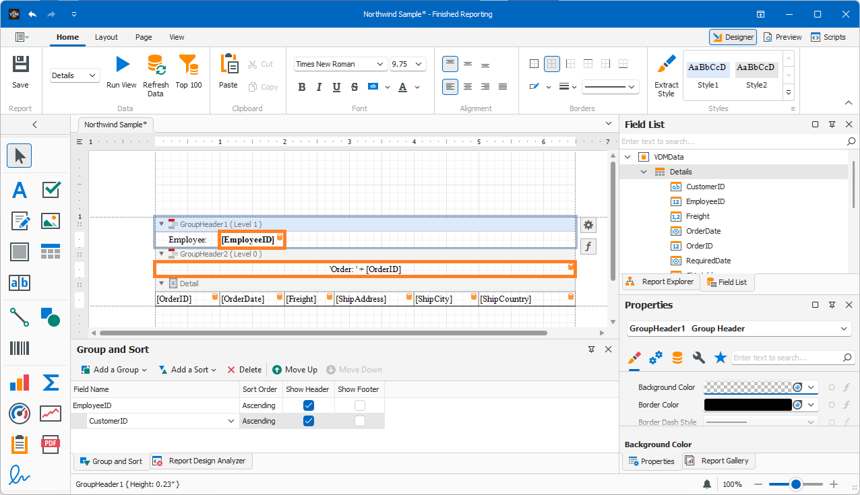
Task: Click the database icon in Properties panel tabs
Action: point(677,358)
